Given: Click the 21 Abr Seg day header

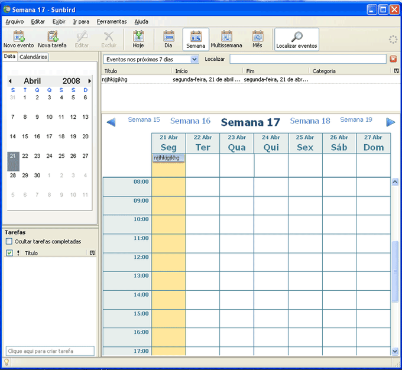Looking at the screenshot, I should [168, 144].
